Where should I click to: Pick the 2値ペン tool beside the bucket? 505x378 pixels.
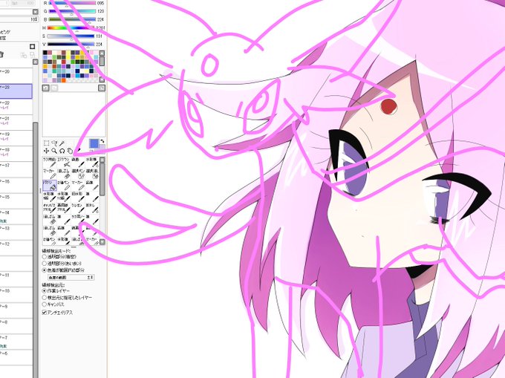[x=64, y=186]
